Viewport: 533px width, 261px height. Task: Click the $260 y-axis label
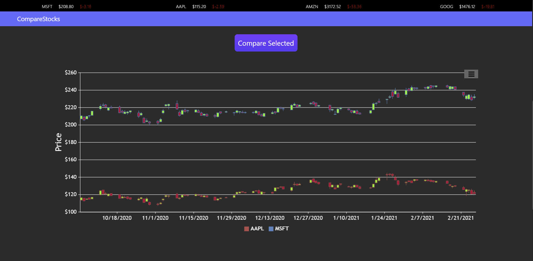click(x=71, y=72)
